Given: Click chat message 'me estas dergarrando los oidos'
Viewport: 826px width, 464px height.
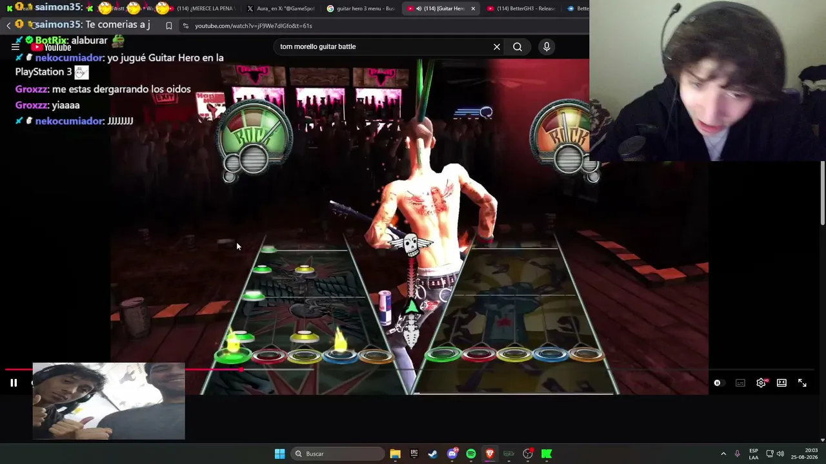Looking at the screenshot, I should point(121,89).
